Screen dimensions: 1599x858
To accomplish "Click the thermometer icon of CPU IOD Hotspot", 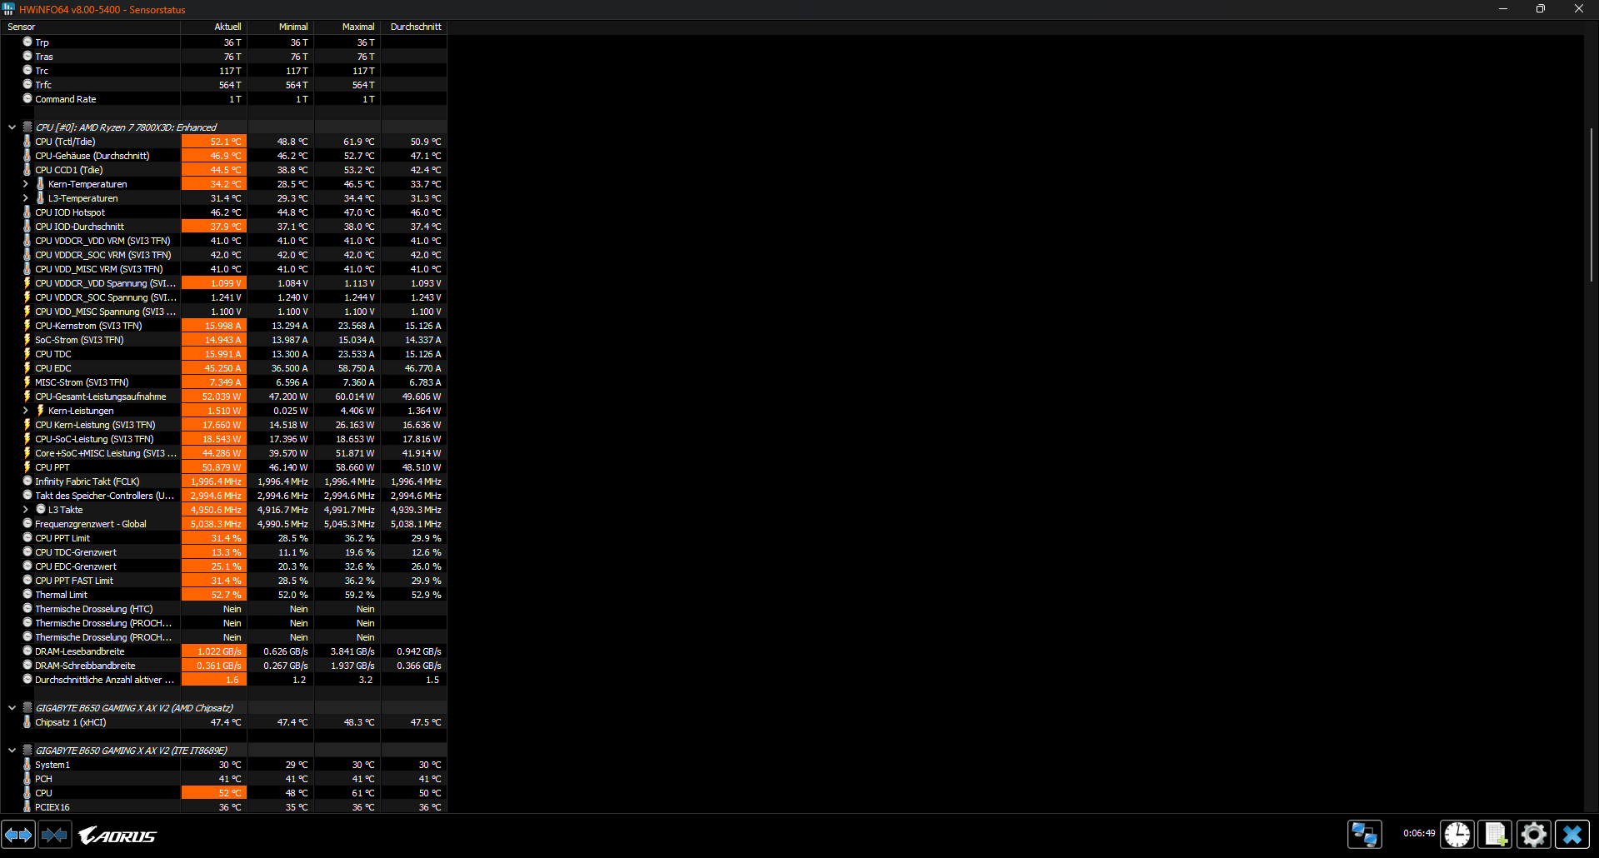I will point(27,212).
